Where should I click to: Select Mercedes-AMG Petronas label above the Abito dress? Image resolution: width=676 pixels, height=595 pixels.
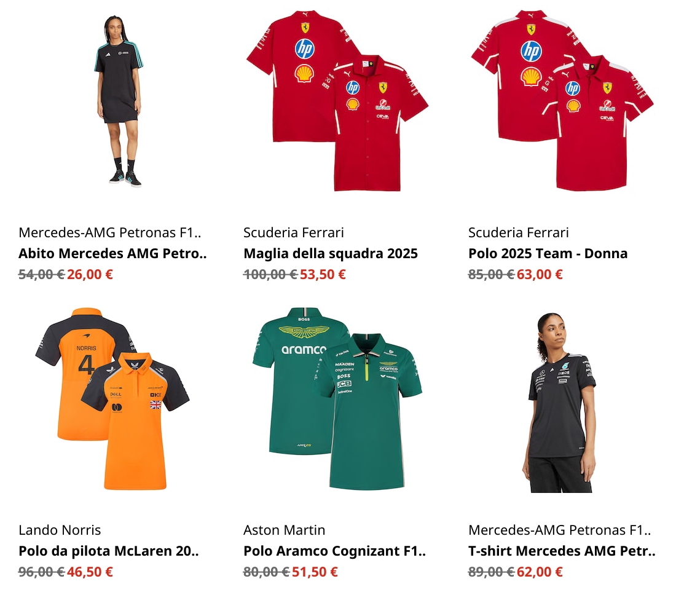110,233
